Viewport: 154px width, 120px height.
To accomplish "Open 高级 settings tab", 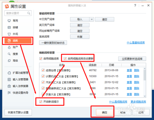I will (18, 60).
